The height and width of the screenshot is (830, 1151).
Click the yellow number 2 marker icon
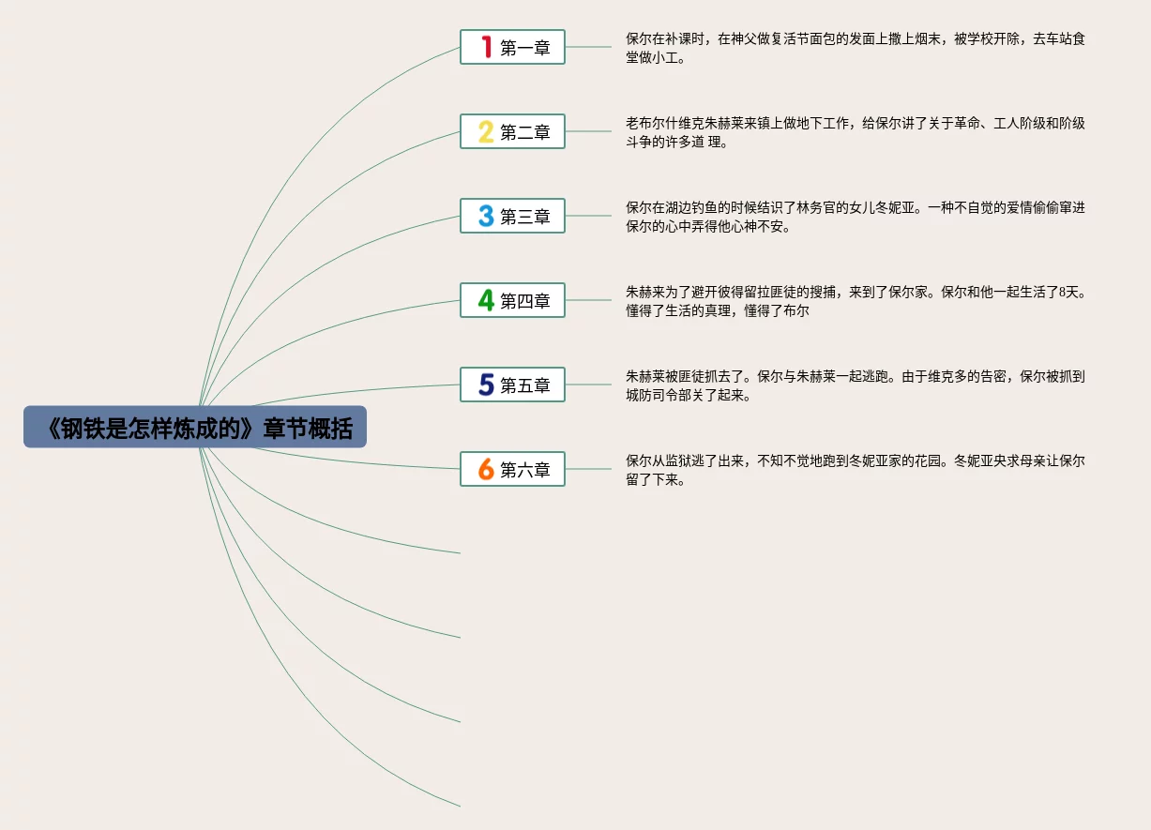click(486, 131)
